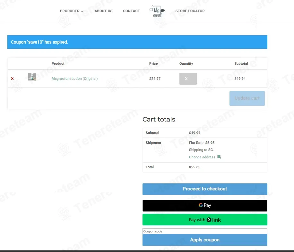Click Proceed to checkout
294x252 pixels.
tap(205, 189)
